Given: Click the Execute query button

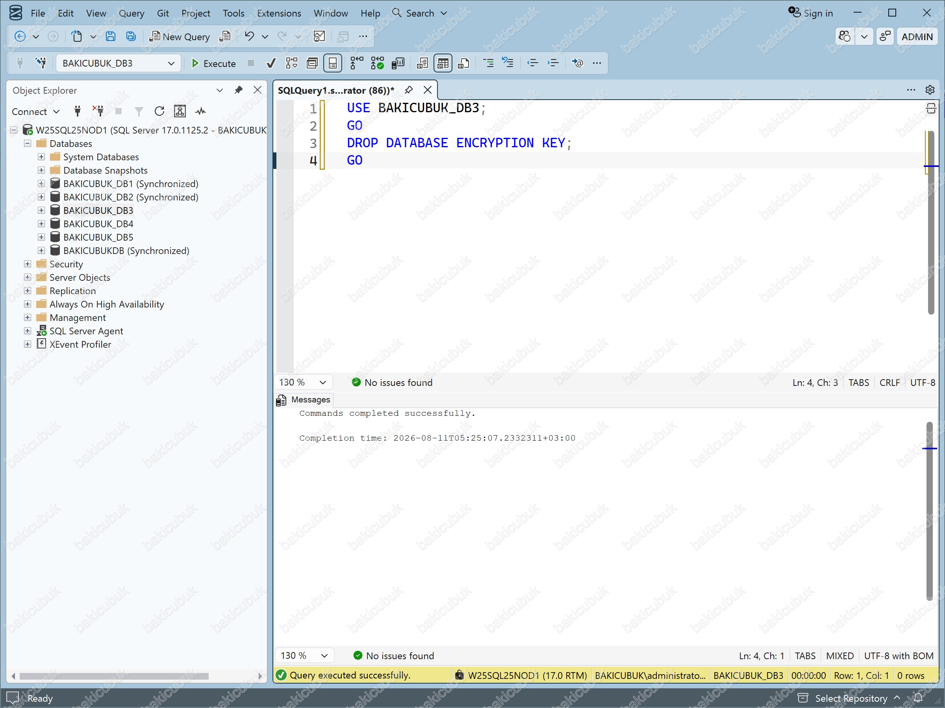Looking at the screenshot, I should click(213, 63).
